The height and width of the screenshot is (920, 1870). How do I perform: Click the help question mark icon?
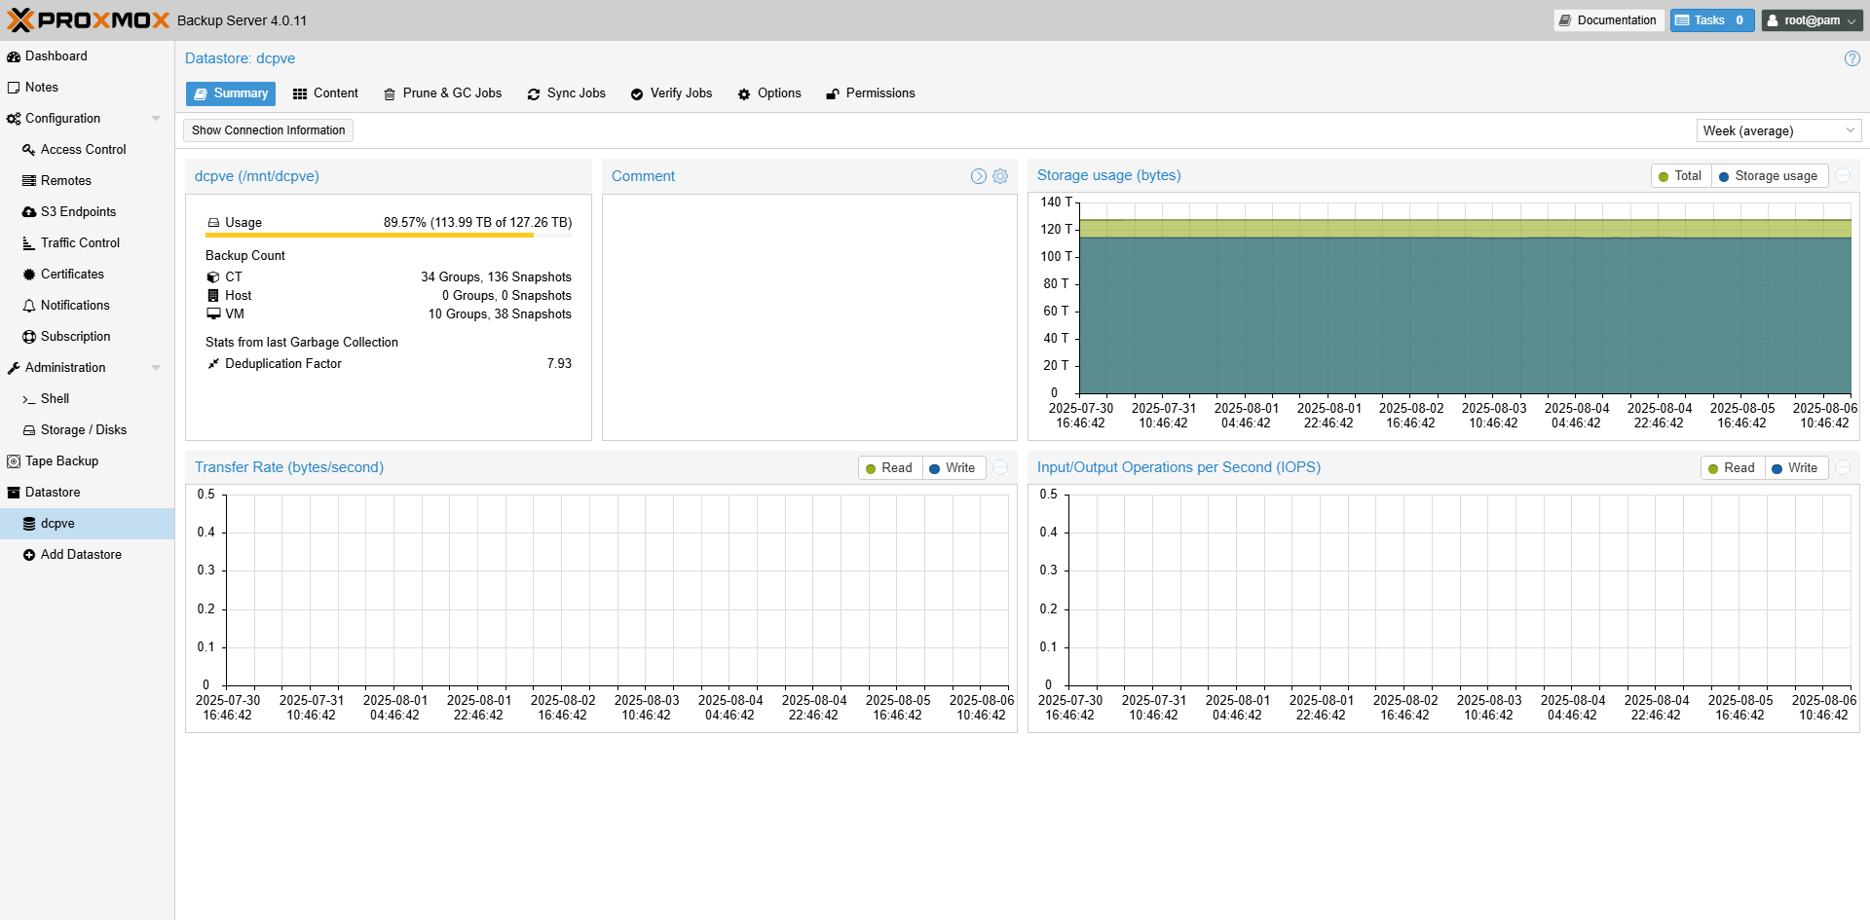pos(1851,58)
